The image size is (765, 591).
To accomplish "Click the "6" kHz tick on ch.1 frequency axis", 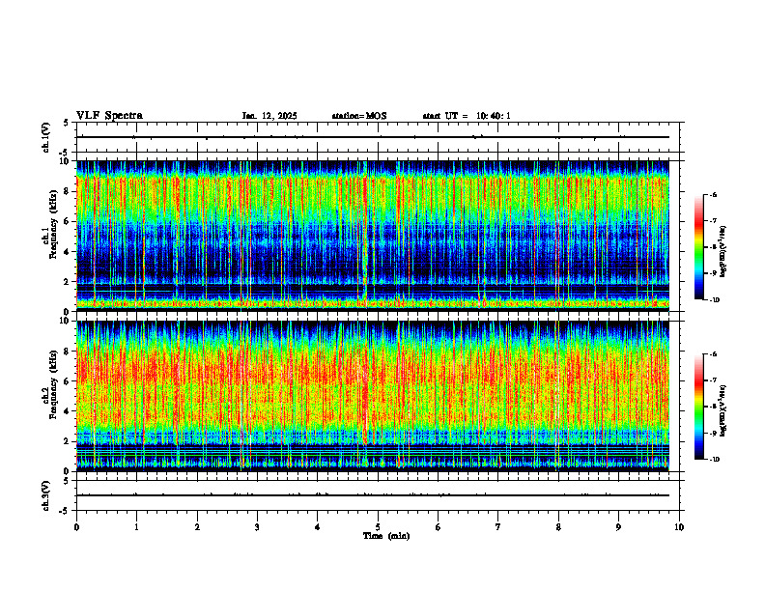I will pyautogui.click(x=69, y=221).
